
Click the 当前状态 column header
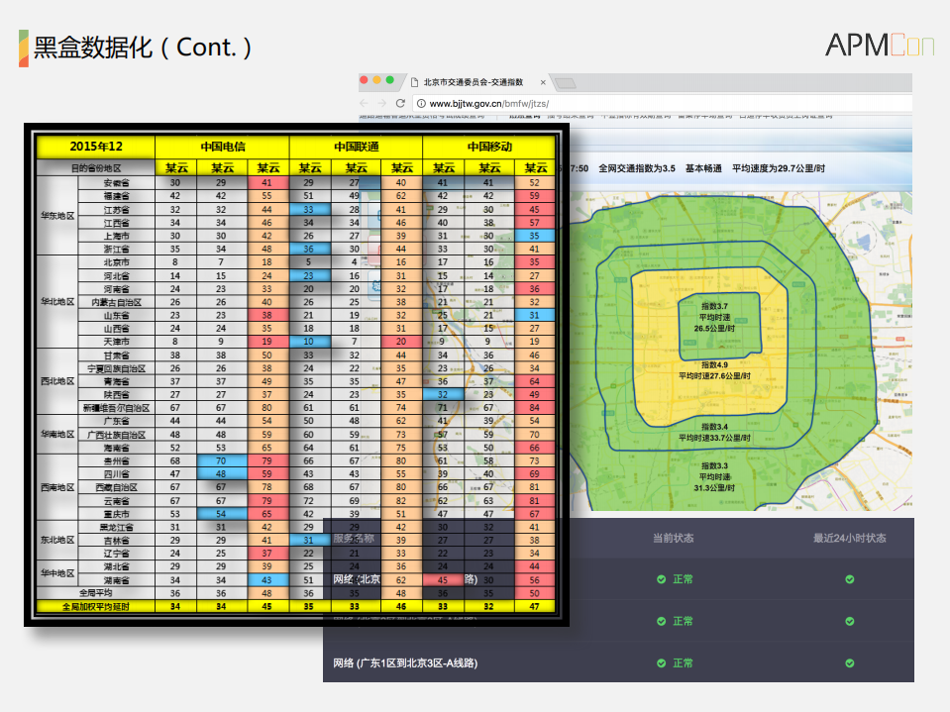click(673, 539)
